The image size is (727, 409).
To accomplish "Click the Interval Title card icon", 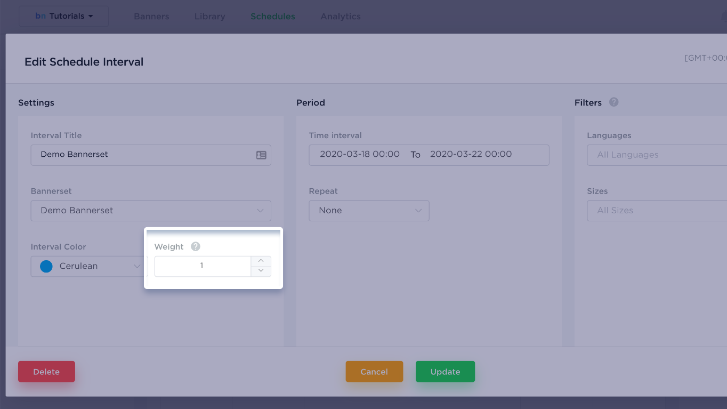I will tap(261, 155).
